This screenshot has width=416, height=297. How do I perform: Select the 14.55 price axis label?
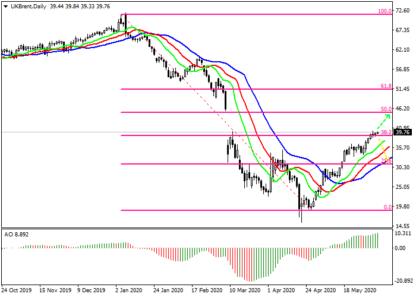[403, 226]
